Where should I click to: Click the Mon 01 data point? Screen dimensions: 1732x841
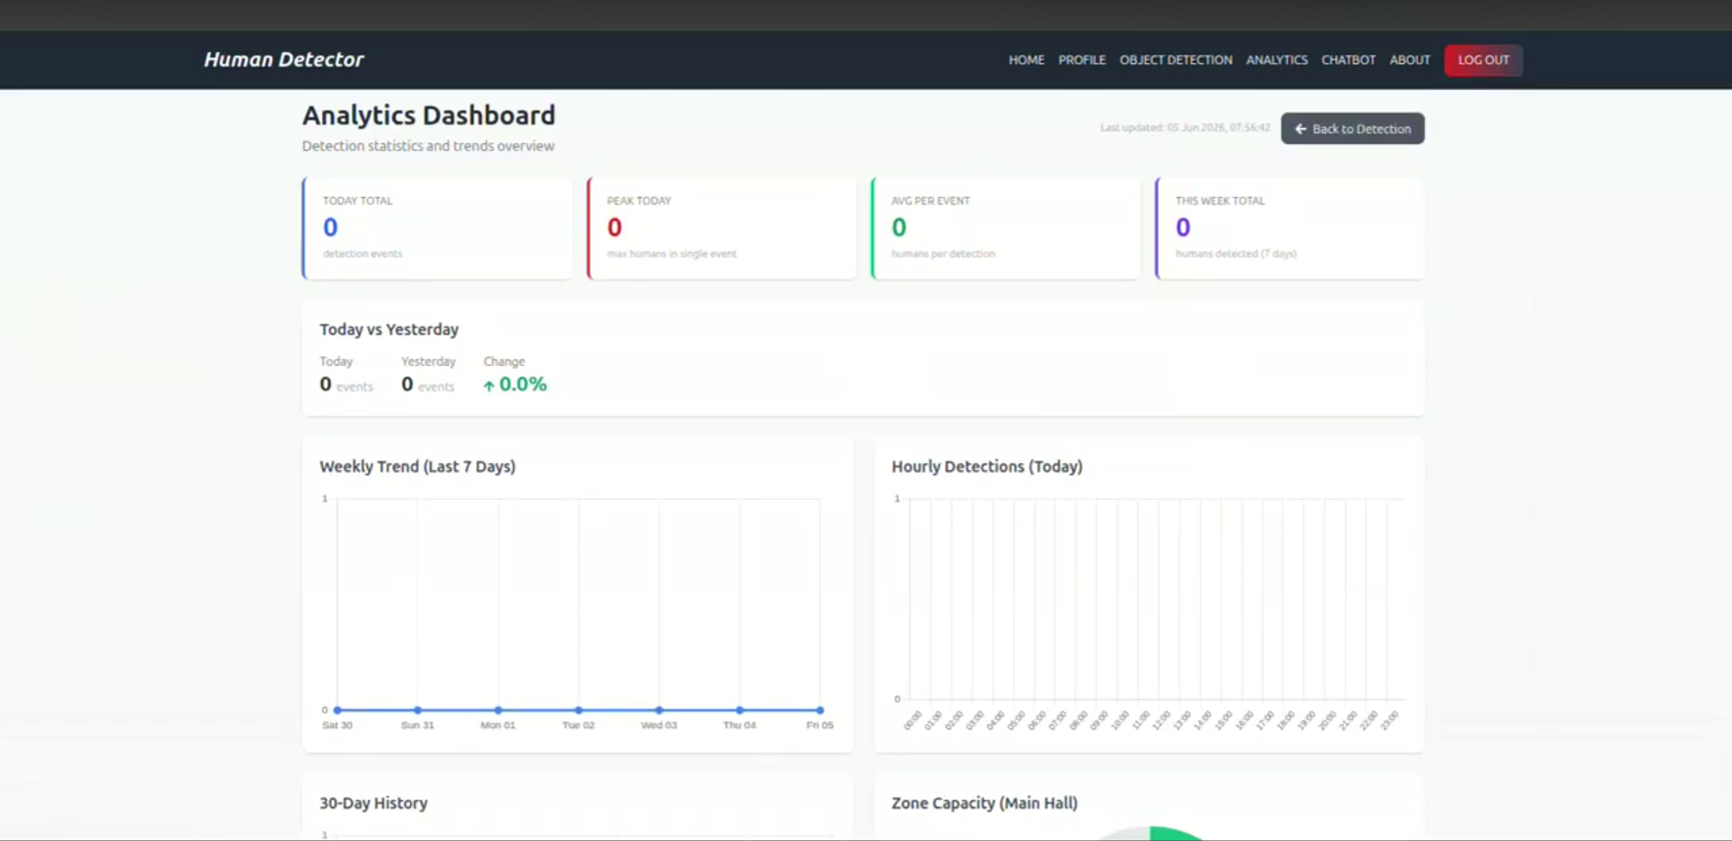498,710
